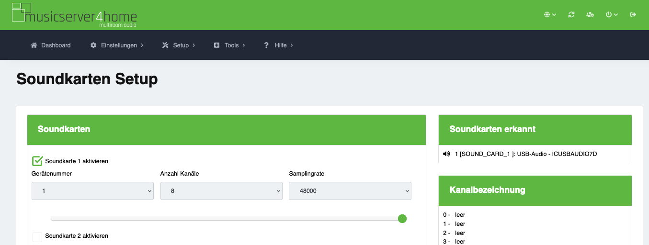The image size is (649, 245).
Task: Click channel row 1 - leer
Action: pyautogui.click(x=454, y=224)
